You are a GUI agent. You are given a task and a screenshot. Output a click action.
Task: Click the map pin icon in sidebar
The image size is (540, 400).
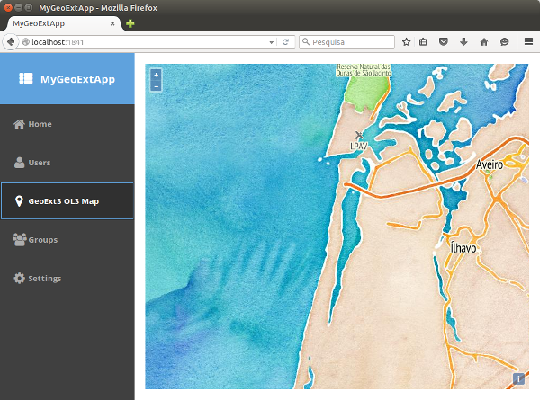19,201
